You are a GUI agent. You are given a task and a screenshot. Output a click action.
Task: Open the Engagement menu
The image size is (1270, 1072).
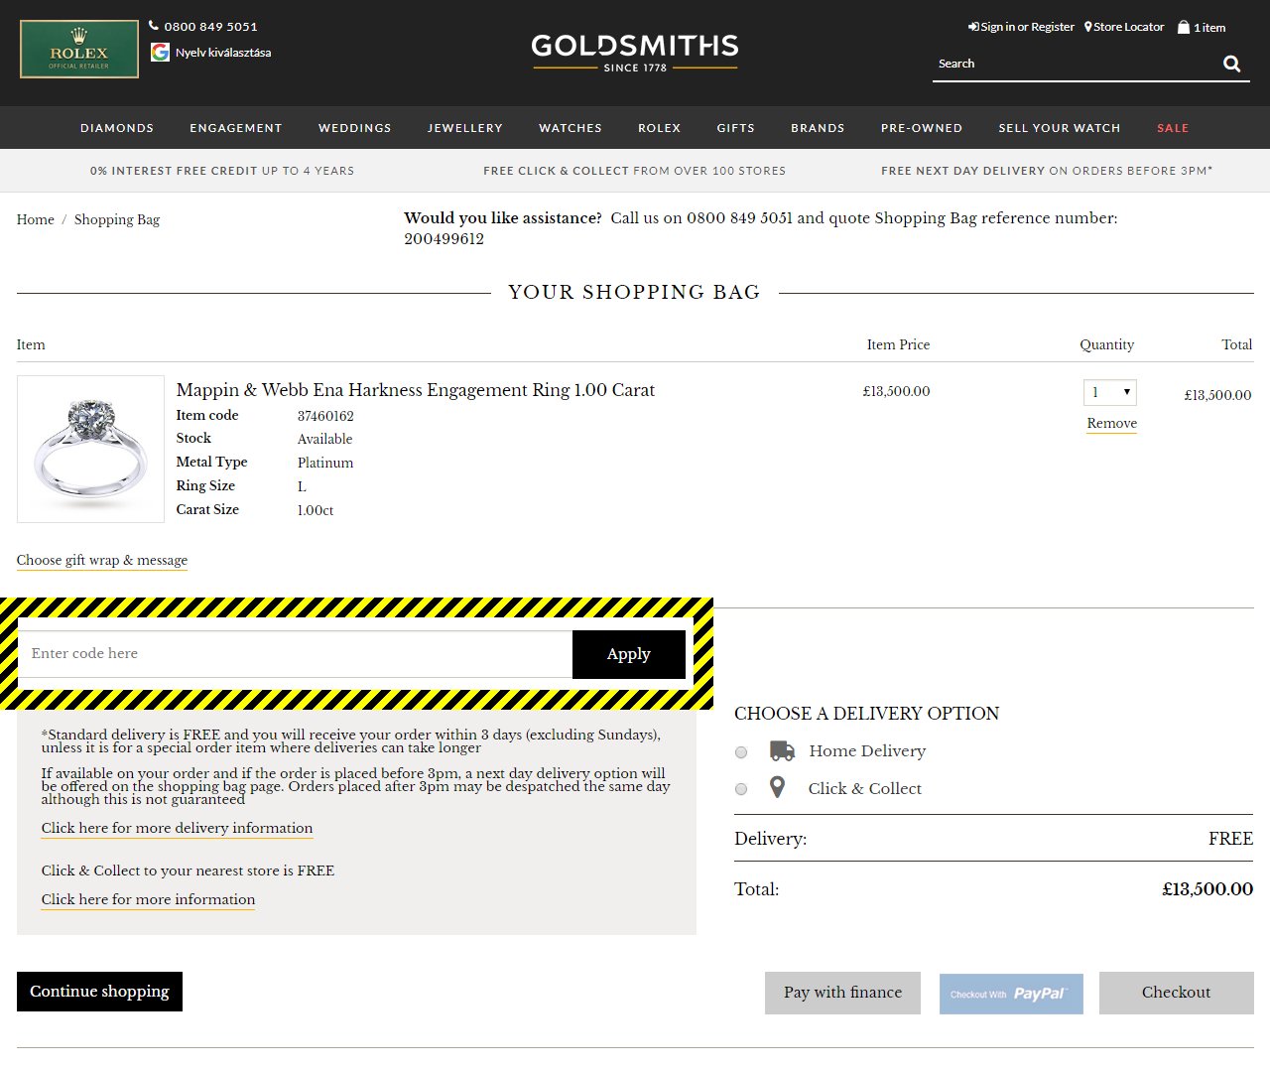[x=236, y=128]
